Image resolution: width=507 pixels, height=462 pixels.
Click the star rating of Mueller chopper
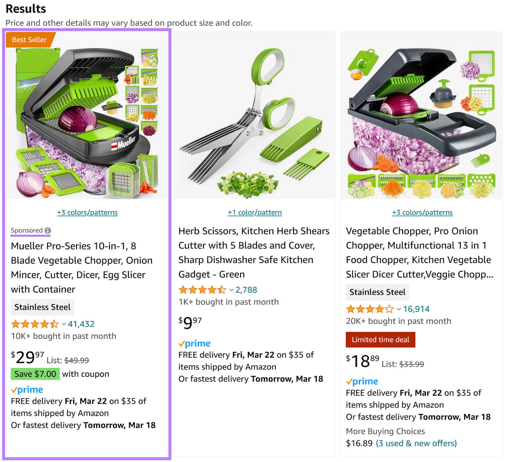point(35,324)
